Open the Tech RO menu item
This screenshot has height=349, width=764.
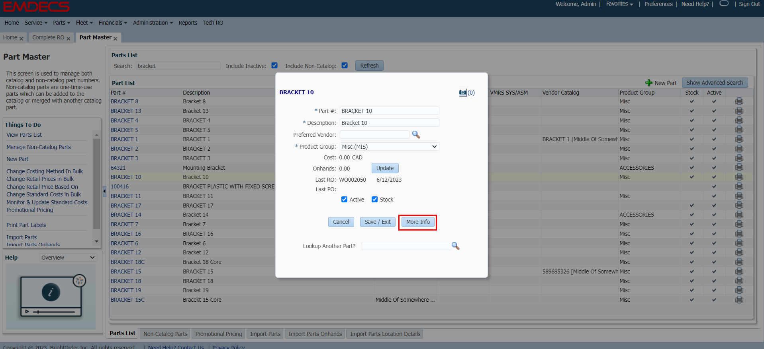[213, 23]
